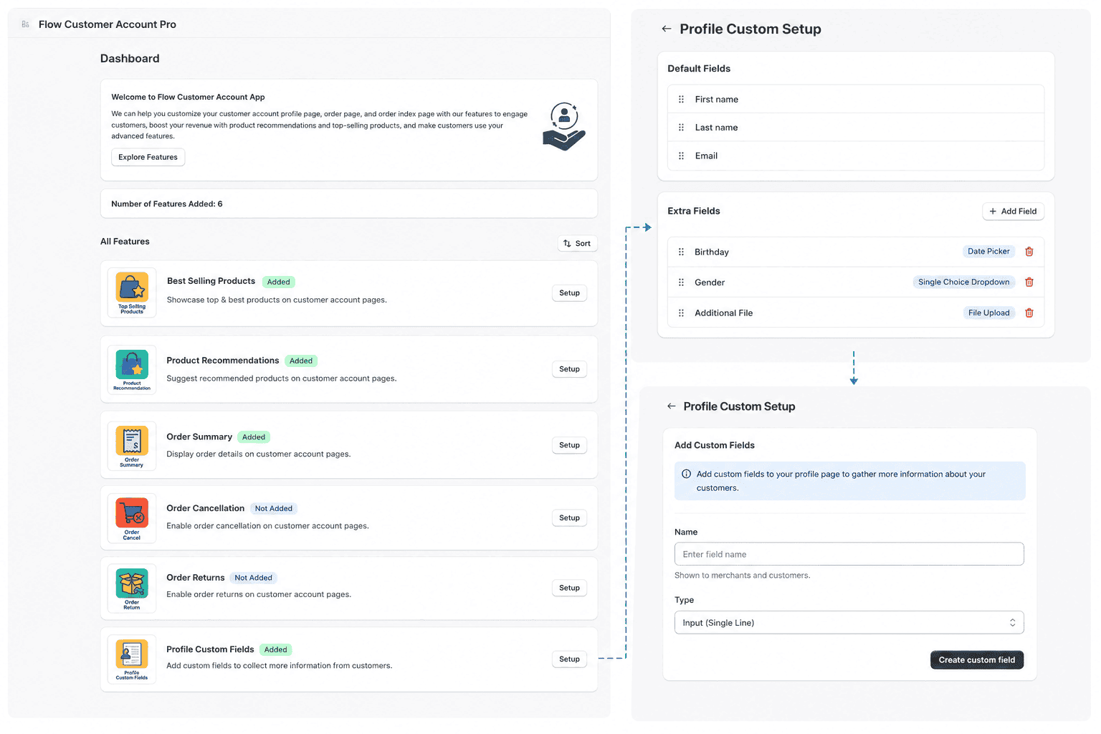This screenshot has width=1101, height=734.
Task: Click the Product Recommendations feature icon
Action: 132,370
